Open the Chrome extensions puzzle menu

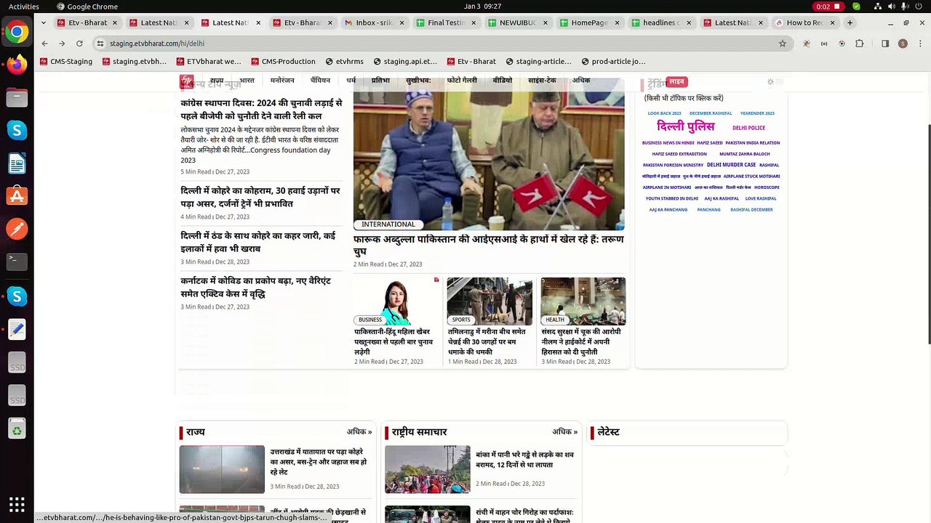(860, 44)
